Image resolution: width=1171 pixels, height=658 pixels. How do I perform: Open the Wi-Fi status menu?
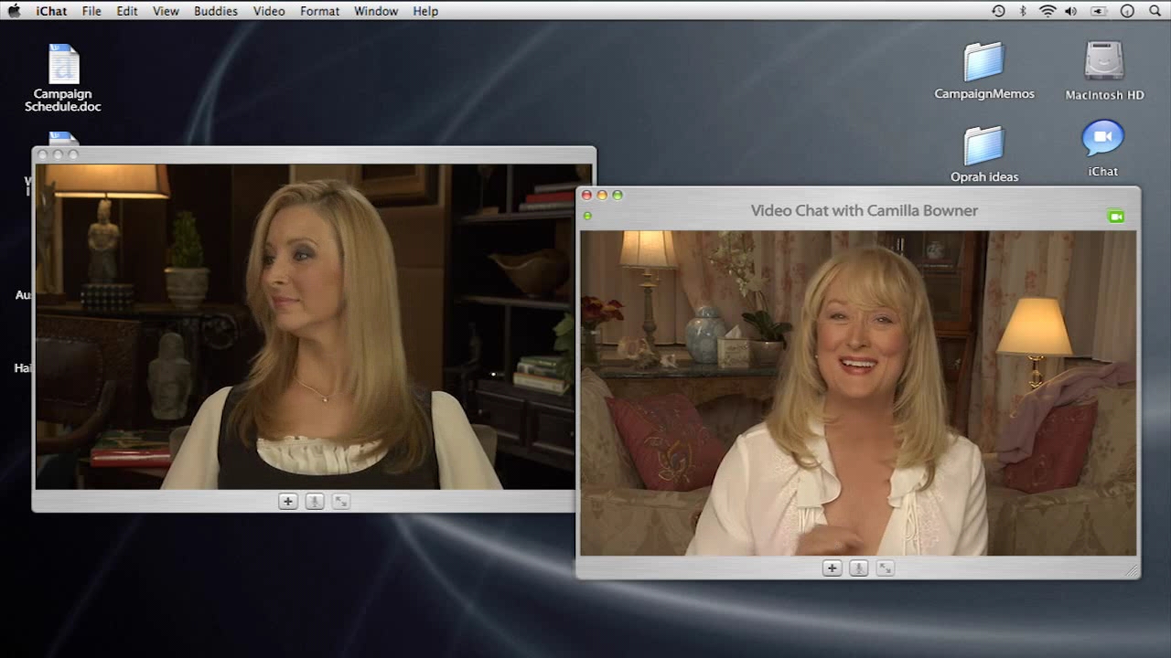pos(1047,11)
